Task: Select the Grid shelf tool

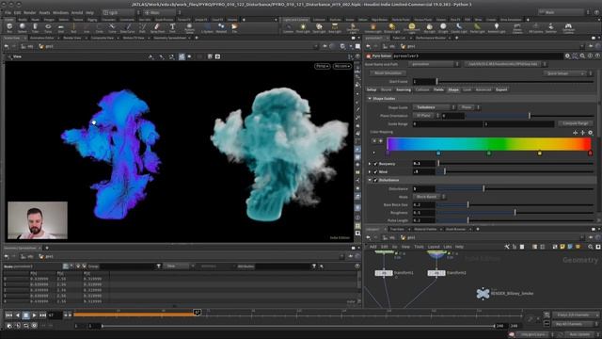Action: coord(60,28)
